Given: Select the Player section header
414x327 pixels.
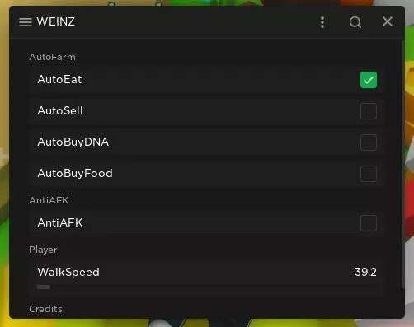Looking at the screenshot, I should click(43, 250).
